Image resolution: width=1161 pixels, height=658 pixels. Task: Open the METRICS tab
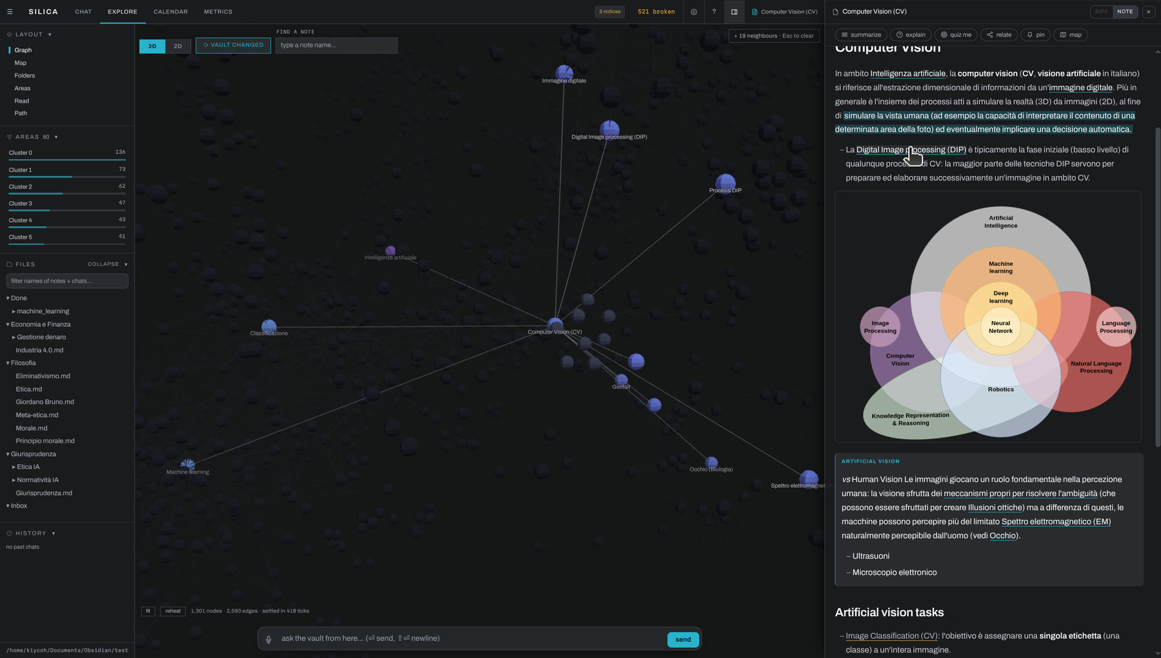pos(218,12)
